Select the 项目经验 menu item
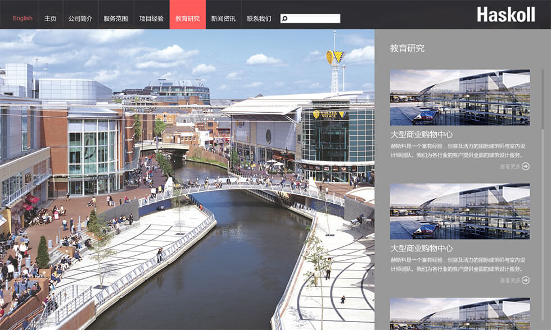The height and width of the screenshot is (330, 551). coord(151,19)
